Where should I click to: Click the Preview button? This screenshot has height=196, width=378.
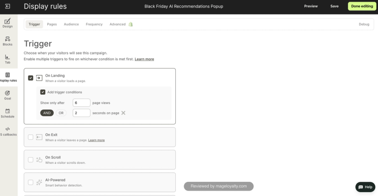coord(311,6)
